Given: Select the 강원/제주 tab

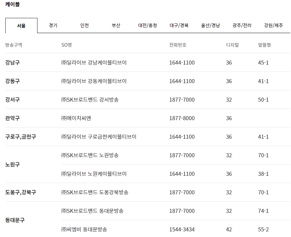Looking at the screenshot, I should click(273, 25).
